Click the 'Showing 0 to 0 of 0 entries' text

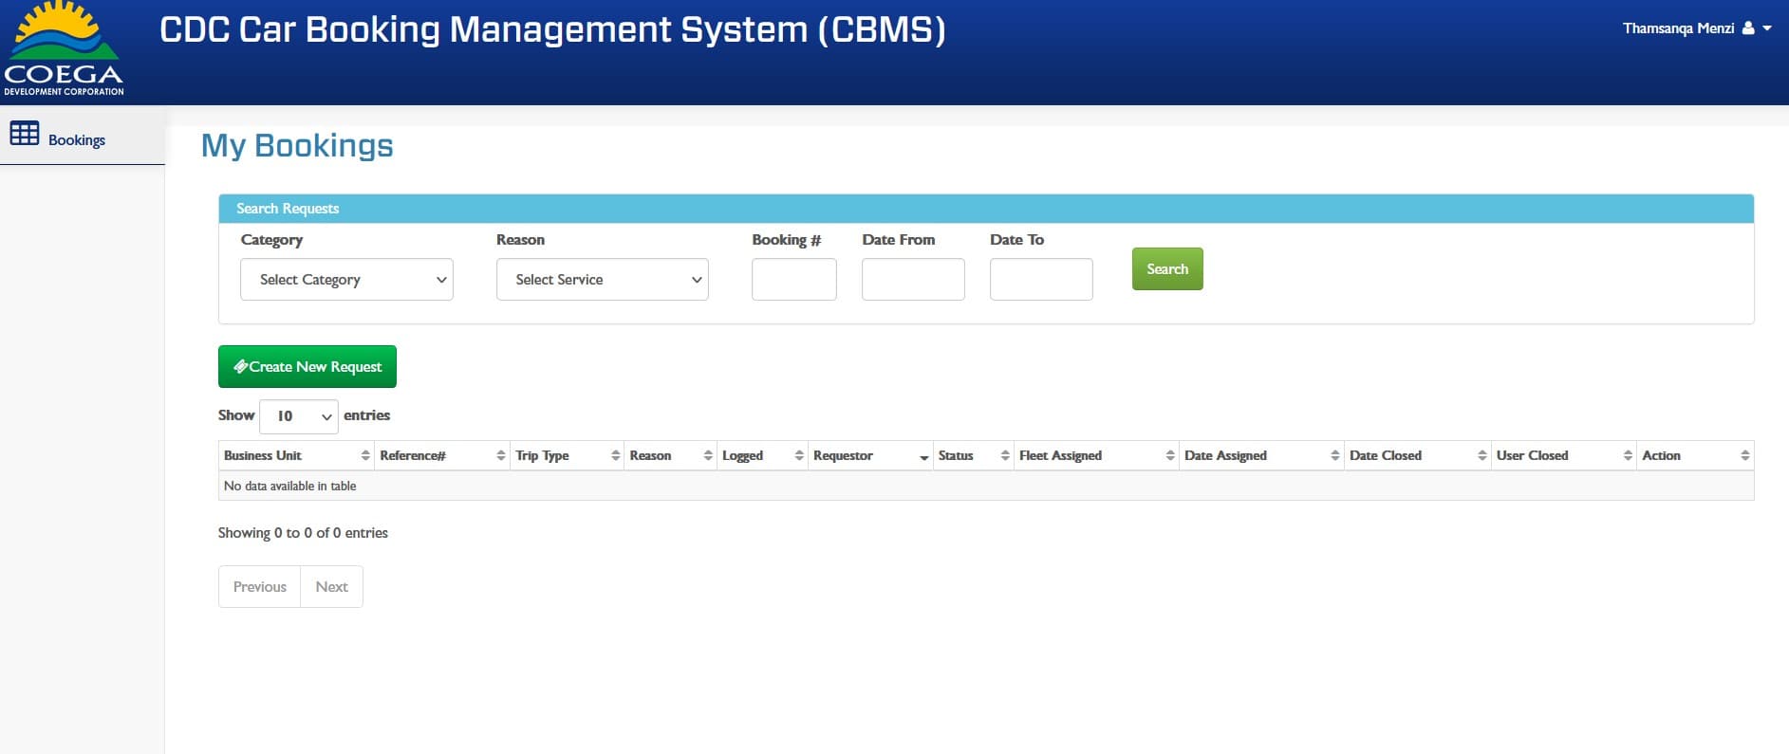point(303,533)
